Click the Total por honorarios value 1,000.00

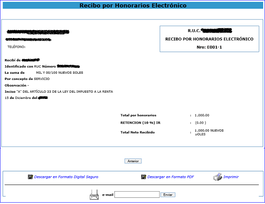(202, 115)
